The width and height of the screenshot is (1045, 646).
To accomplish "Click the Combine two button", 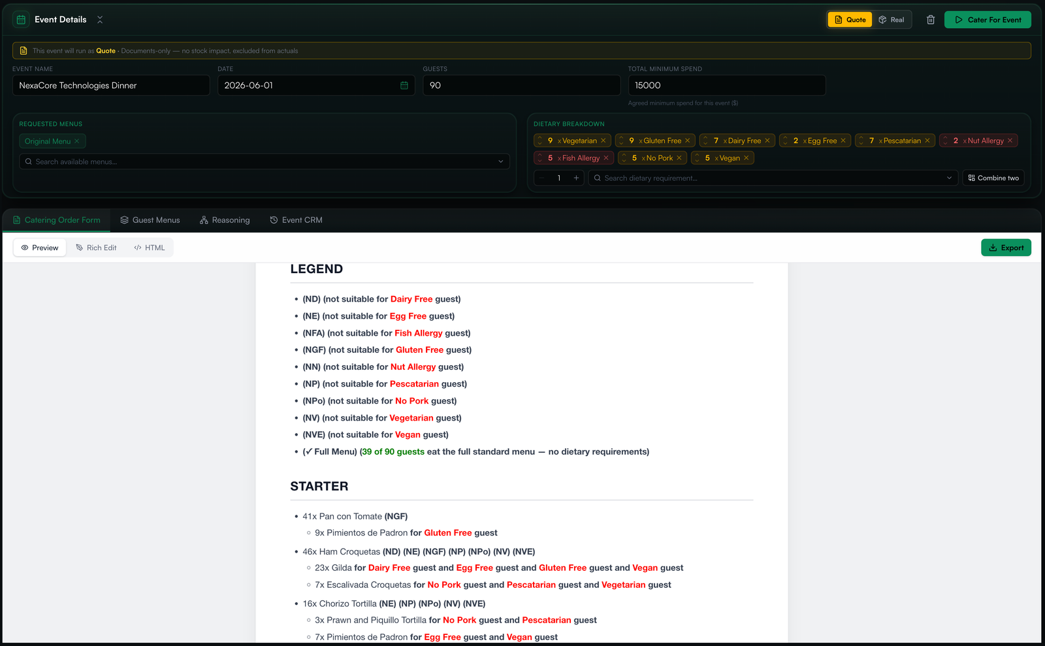I will tap(993, 178).
